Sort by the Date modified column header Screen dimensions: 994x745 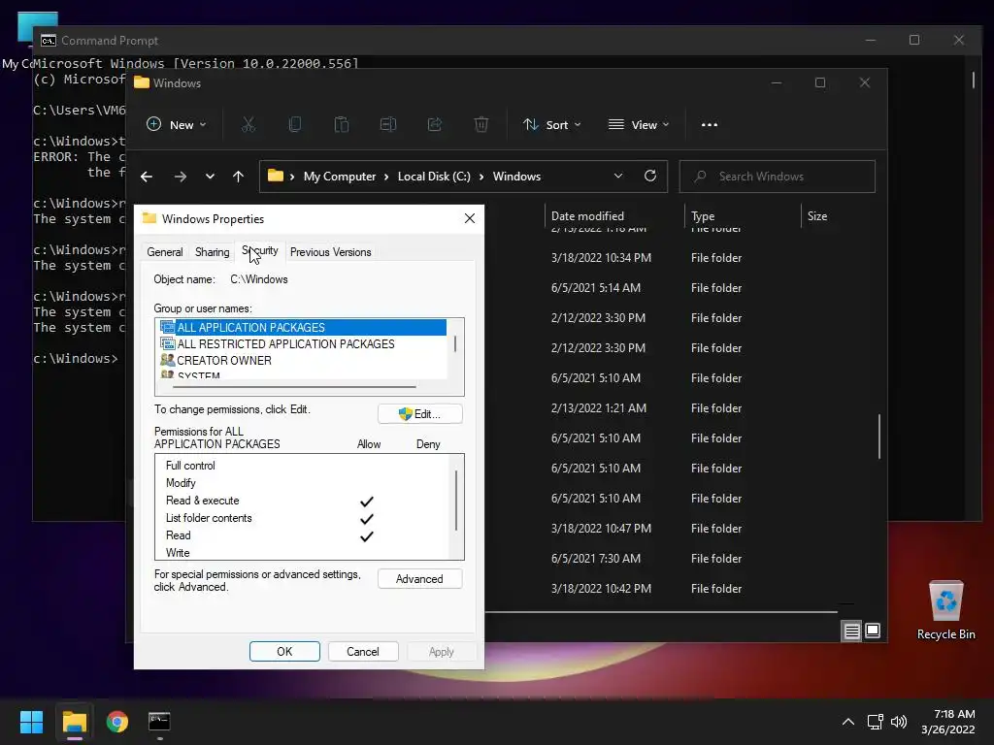point(614,216)
